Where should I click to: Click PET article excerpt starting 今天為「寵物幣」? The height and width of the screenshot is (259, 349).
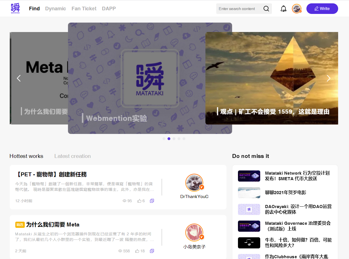click(x=85, y=187)
